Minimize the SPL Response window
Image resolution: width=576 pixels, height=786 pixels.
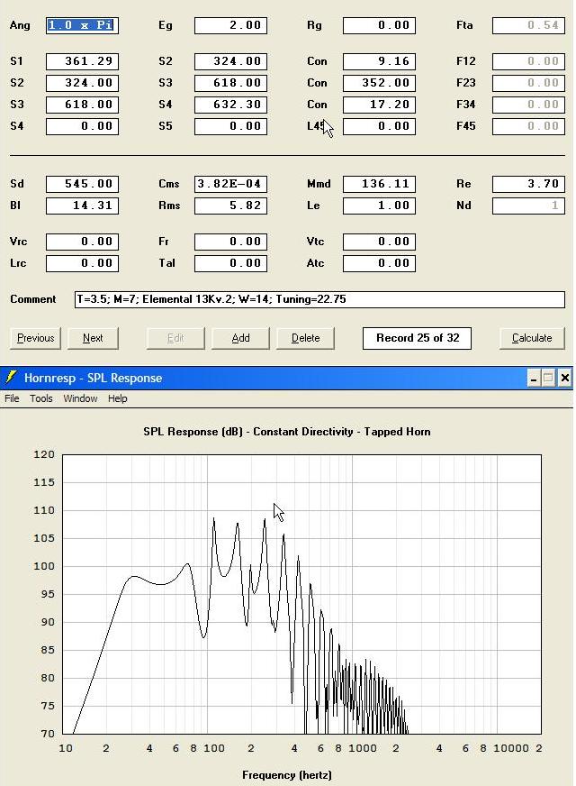coord(534,378)
